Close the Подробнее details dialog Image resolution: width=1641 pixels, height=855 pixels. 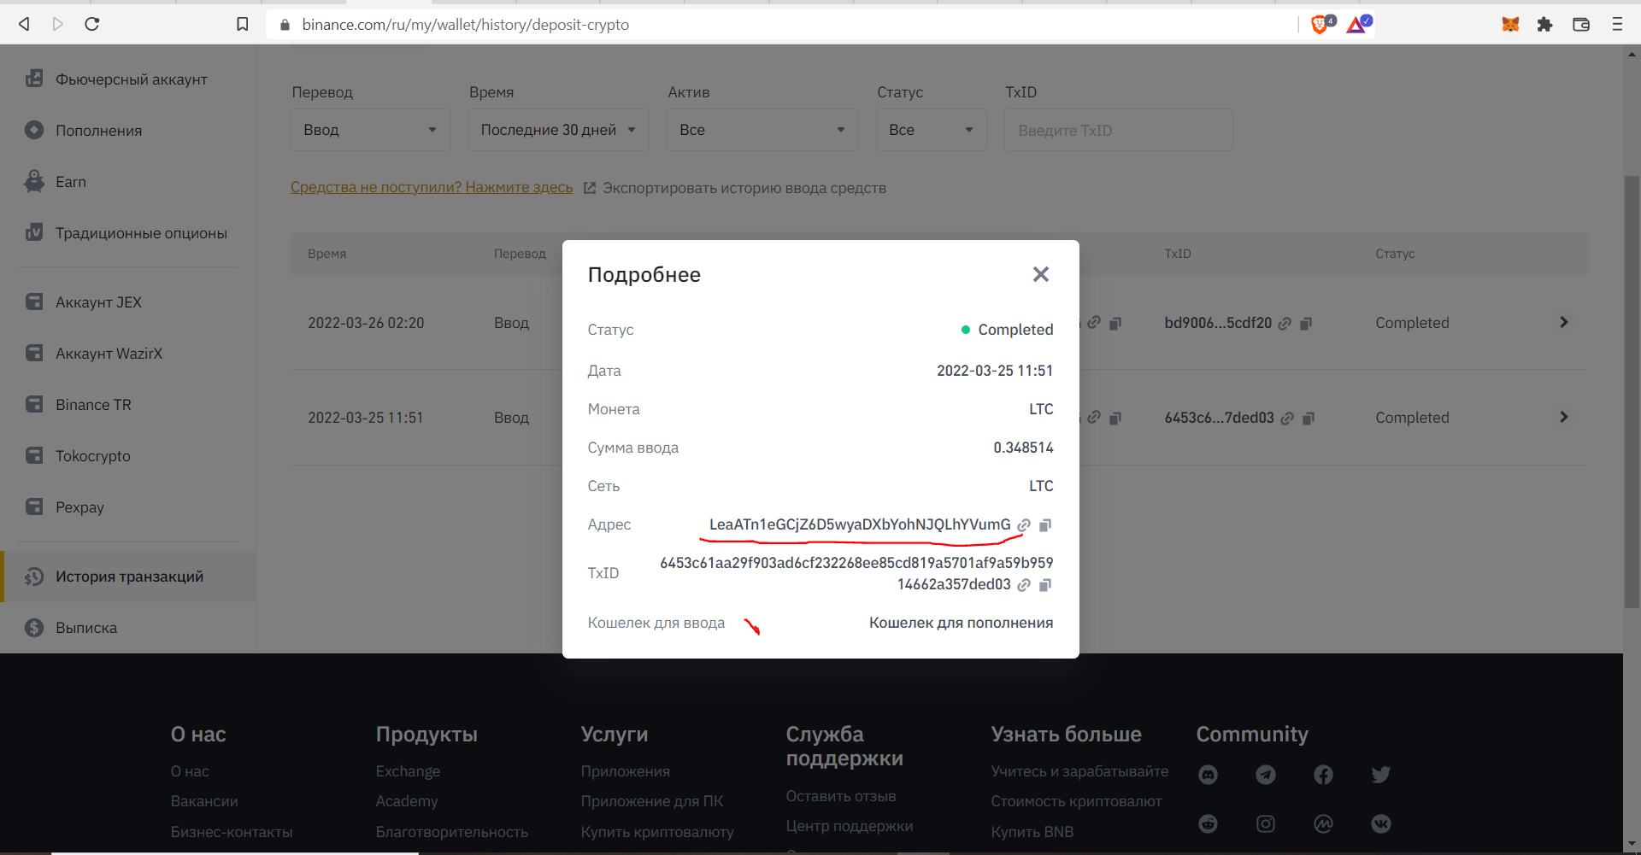(x=1040, y=274)
